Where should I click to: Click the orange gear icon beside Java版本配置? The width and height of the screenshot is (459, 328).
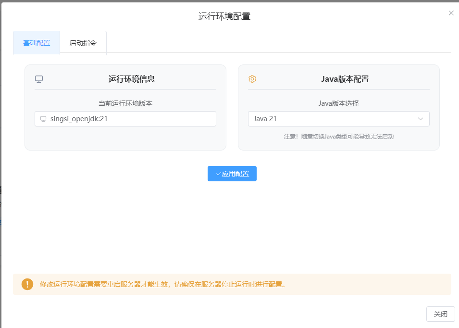[x=252, y=79]
